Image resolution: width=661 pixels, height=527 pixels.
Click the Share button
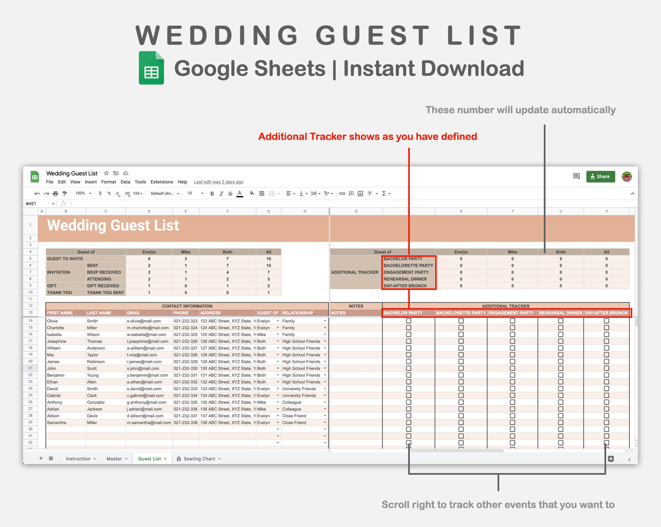600,176
